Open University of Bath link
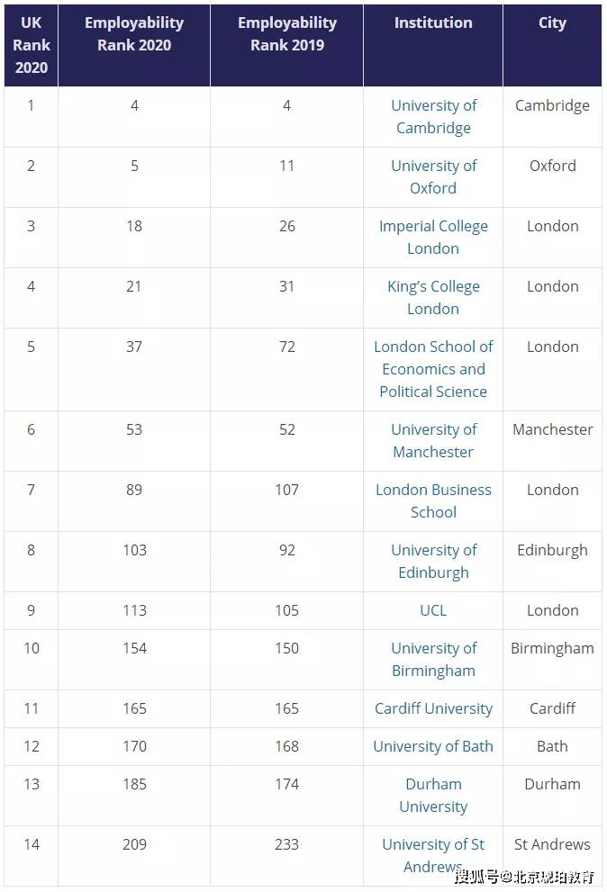This screenshot has width=607, height=892. [433, 746]
